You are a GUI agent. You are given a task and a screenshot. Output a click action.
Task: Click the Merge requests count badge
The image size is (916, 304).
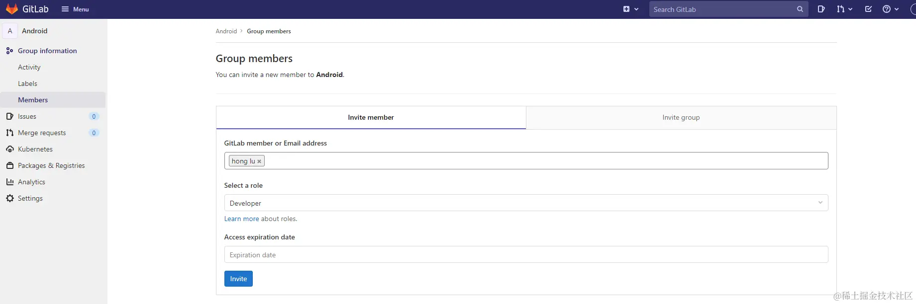pyautogui.click(x=94, y=133)
